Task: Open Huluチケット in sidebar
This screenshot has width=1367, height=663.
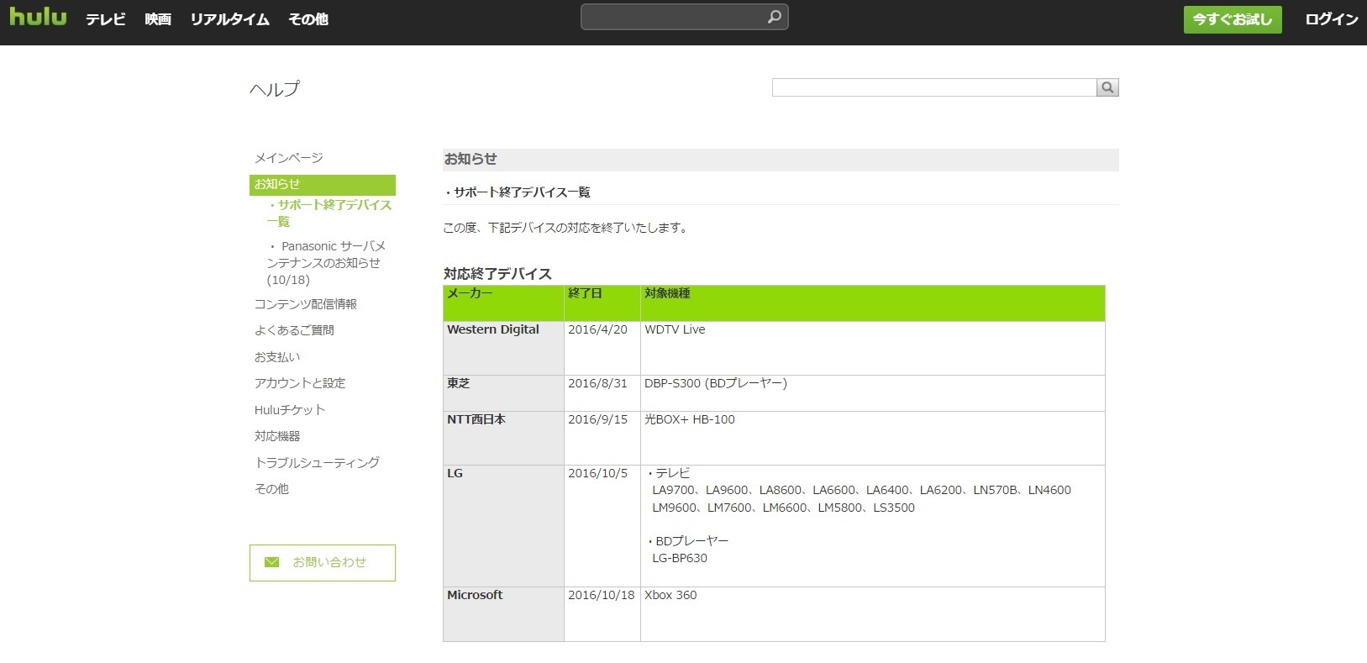Action: point(290,410)
